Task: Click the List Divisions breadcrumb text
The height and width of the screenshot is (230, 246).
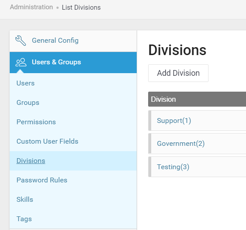Action: (x=81, y=7)
